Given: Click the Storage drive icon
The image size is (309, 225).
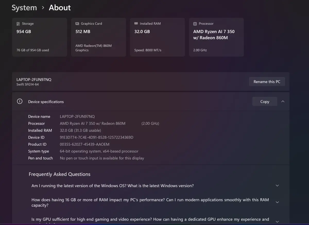Looking at the screenshot, I should point(18,24).
